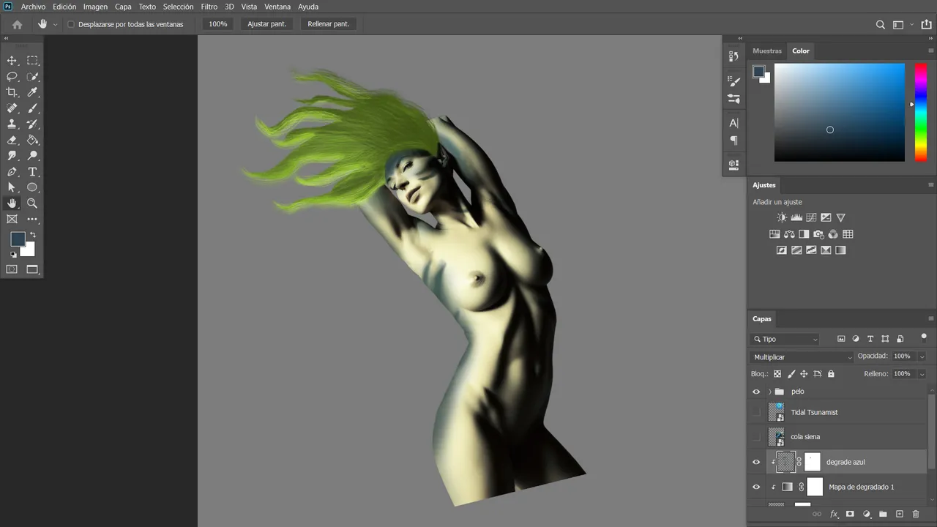The image size is (937, 527).
Task: Select the Eraser tool
Action: 12,140
